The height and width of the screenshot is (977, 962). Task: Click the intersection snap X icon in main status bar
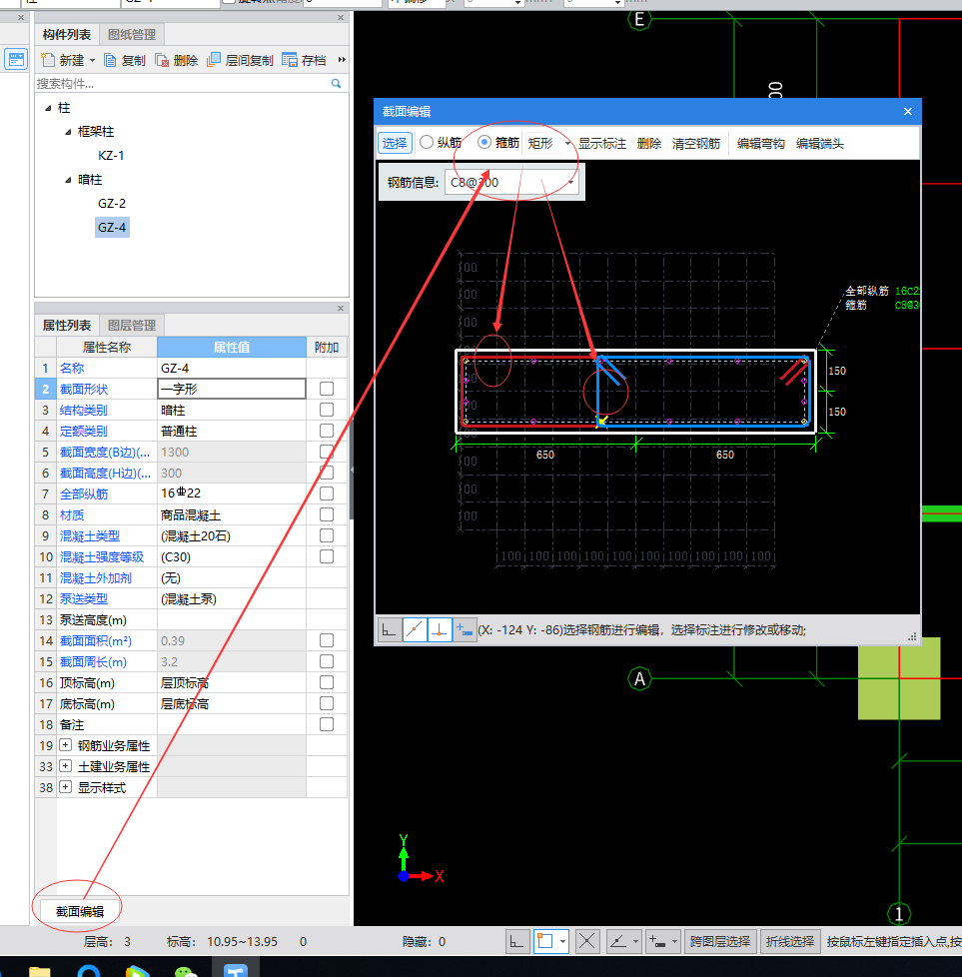click(587, 941)
